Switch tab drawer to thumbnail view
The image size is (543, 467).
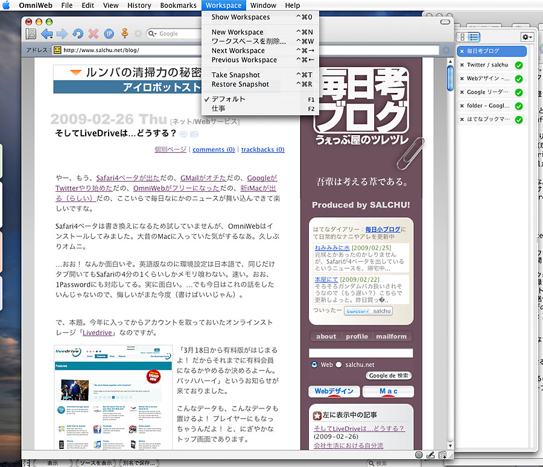(x=464, y=37)
